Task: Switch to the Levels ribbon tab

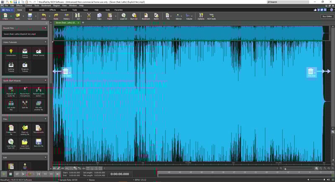Action: pos(41,10)
